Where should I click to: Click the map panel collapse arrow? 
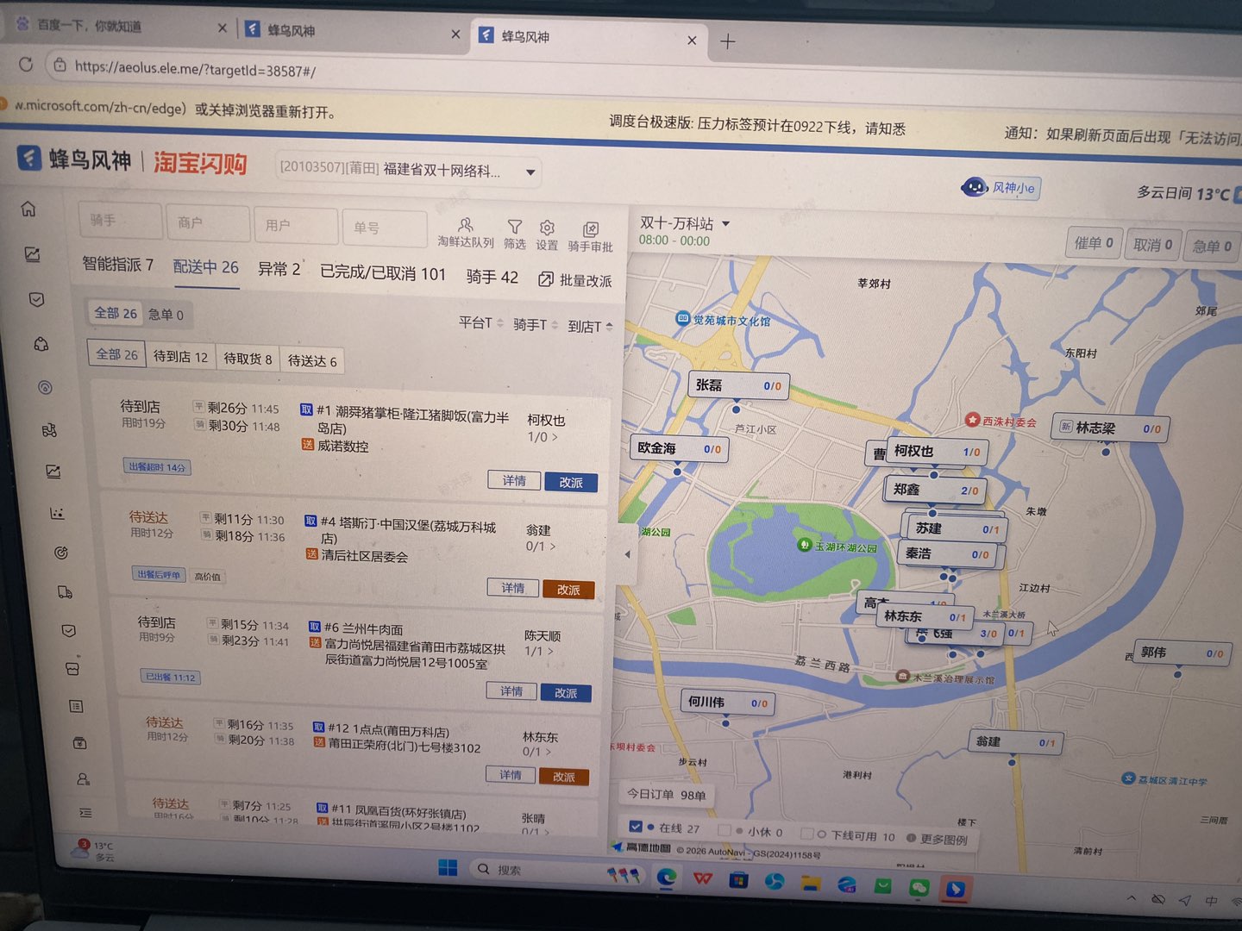[626, 553]
